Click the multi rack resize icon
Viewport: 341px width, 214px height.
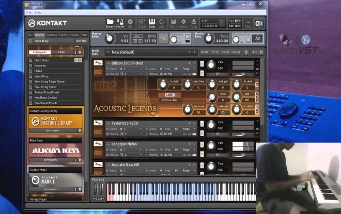261,52
